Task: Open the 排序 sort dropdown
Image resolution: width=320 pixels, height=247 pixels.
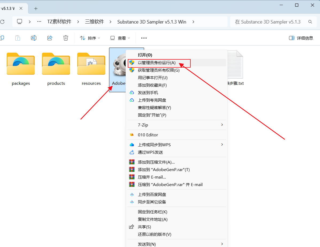Action: 90,38
